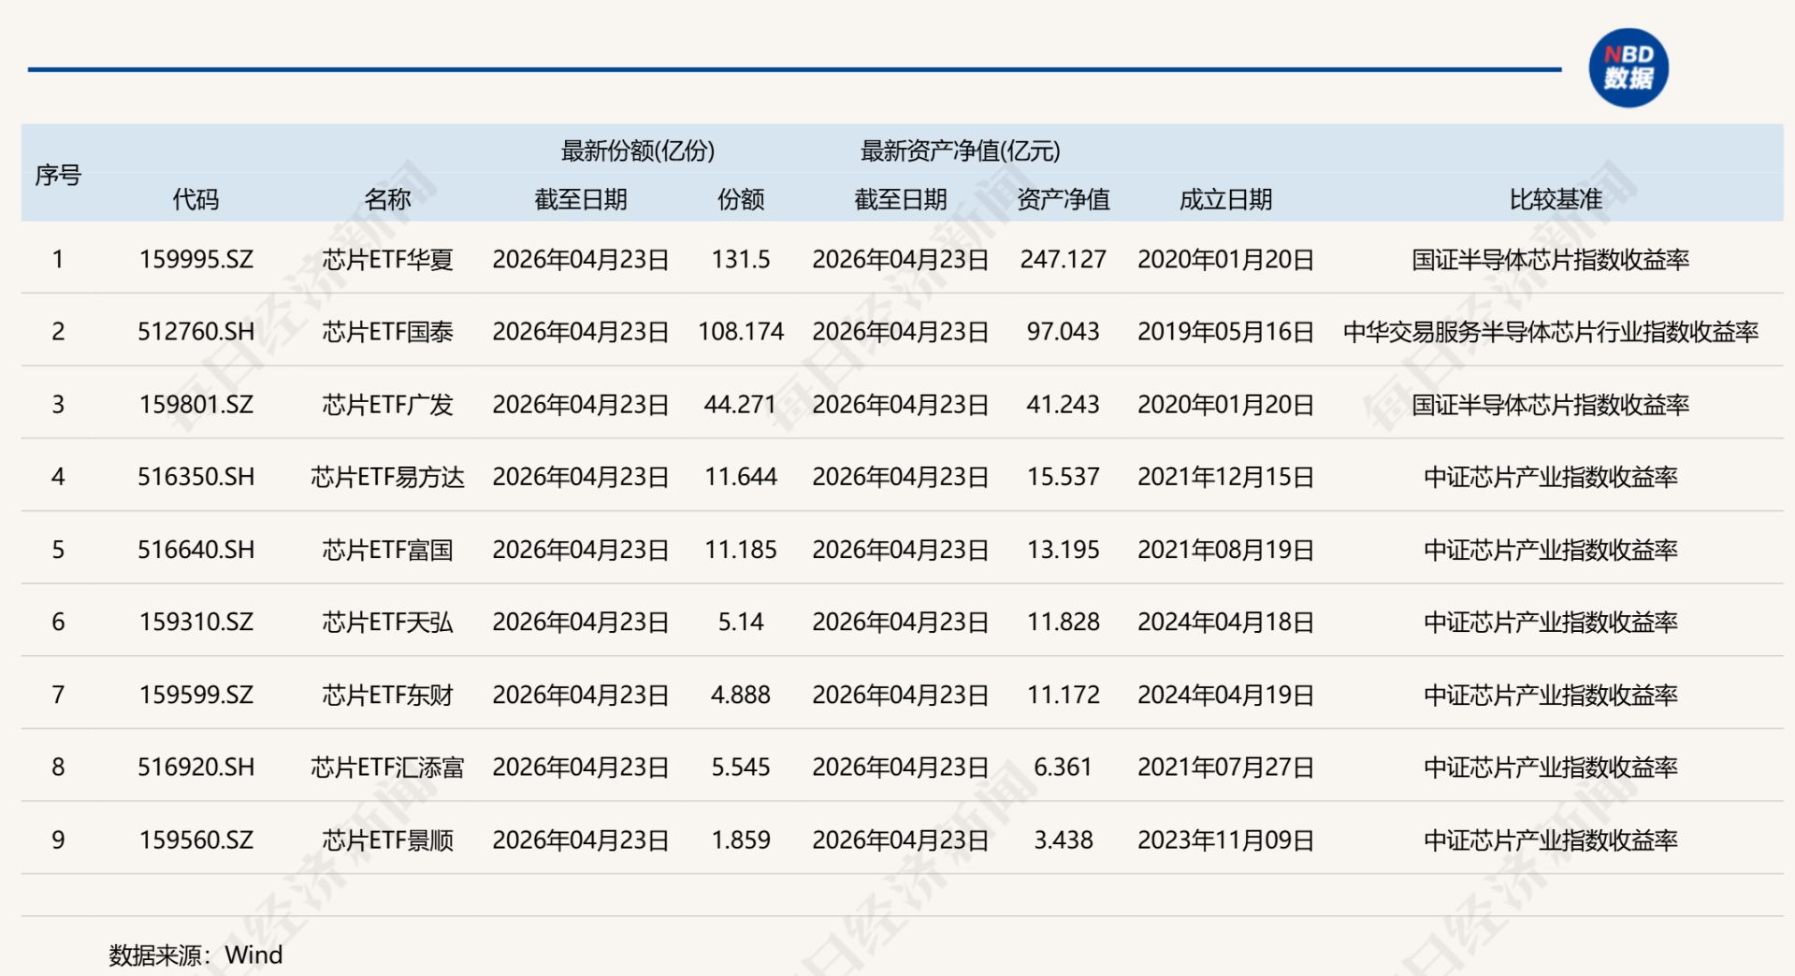Select the 芯片ETF易方达 fund name

pos(386,477)
